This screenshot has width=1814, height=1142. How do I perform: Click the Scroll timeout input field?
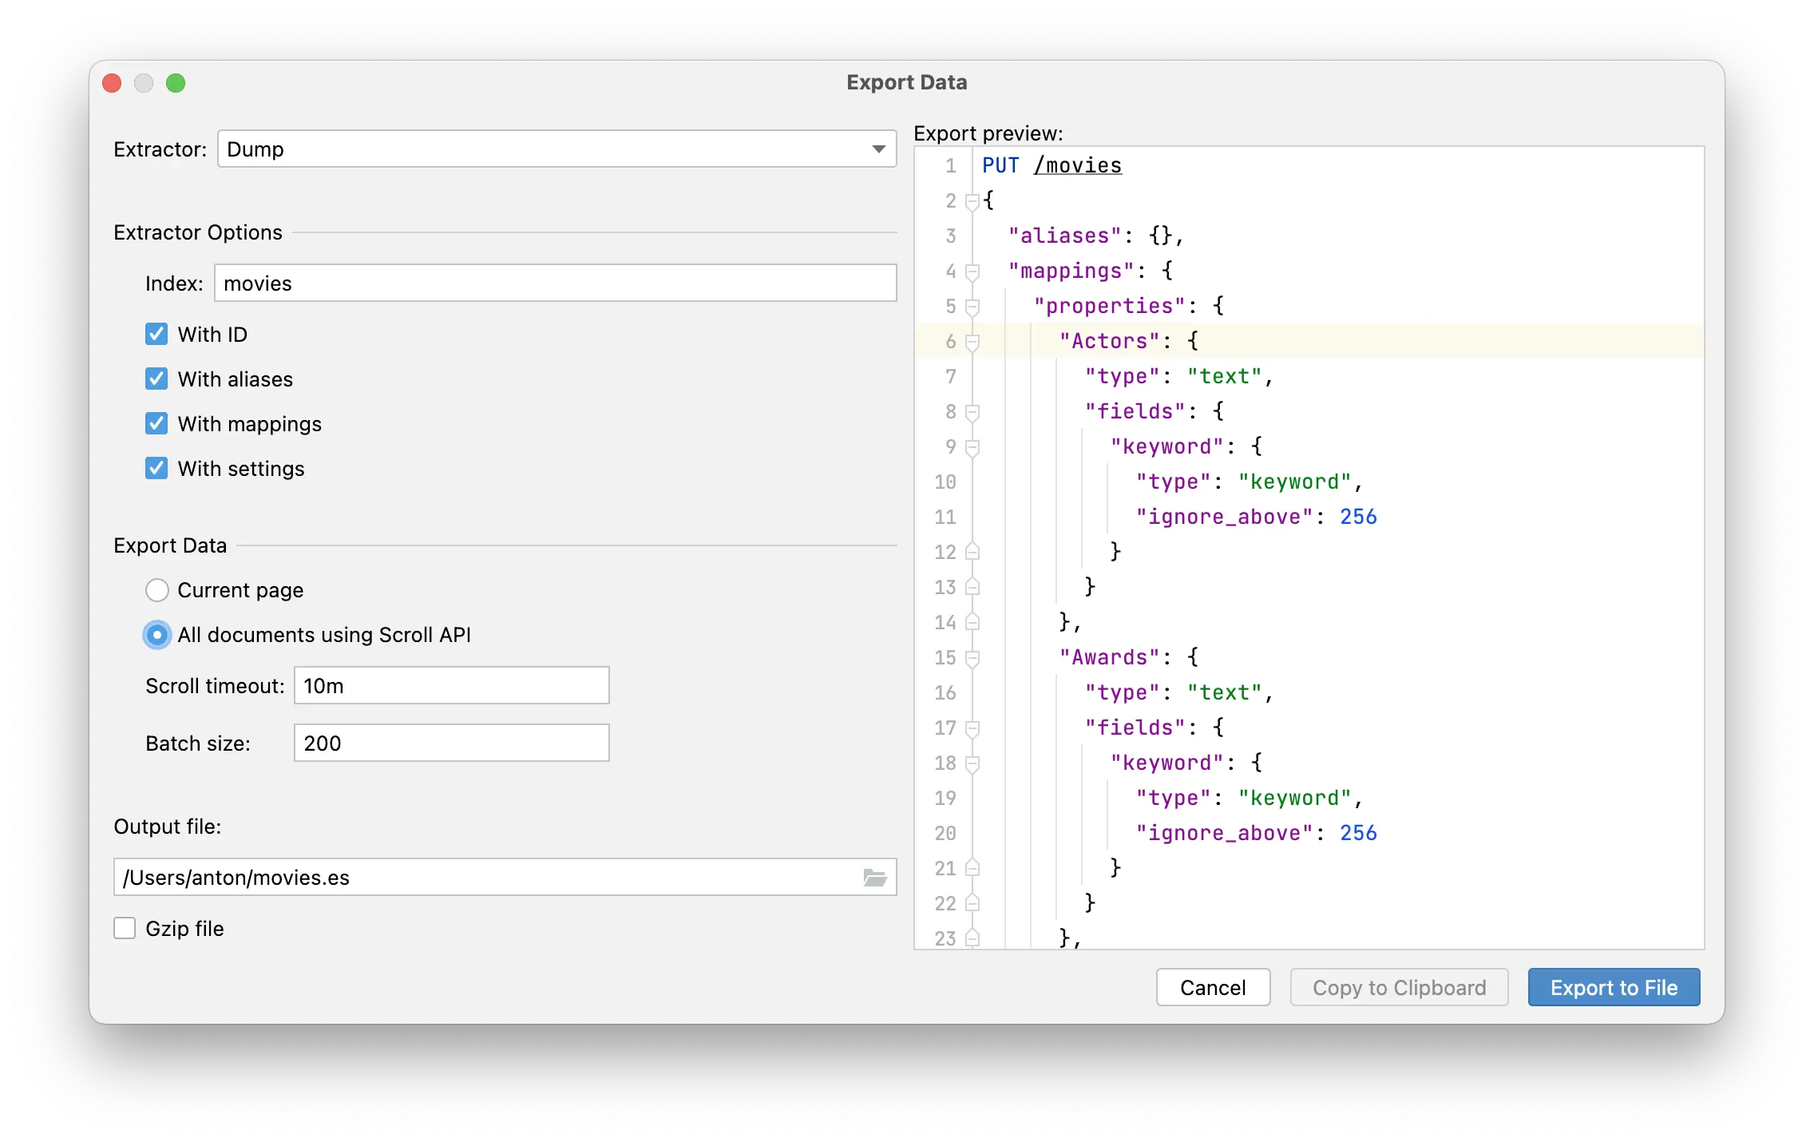(x=450, y=684)
